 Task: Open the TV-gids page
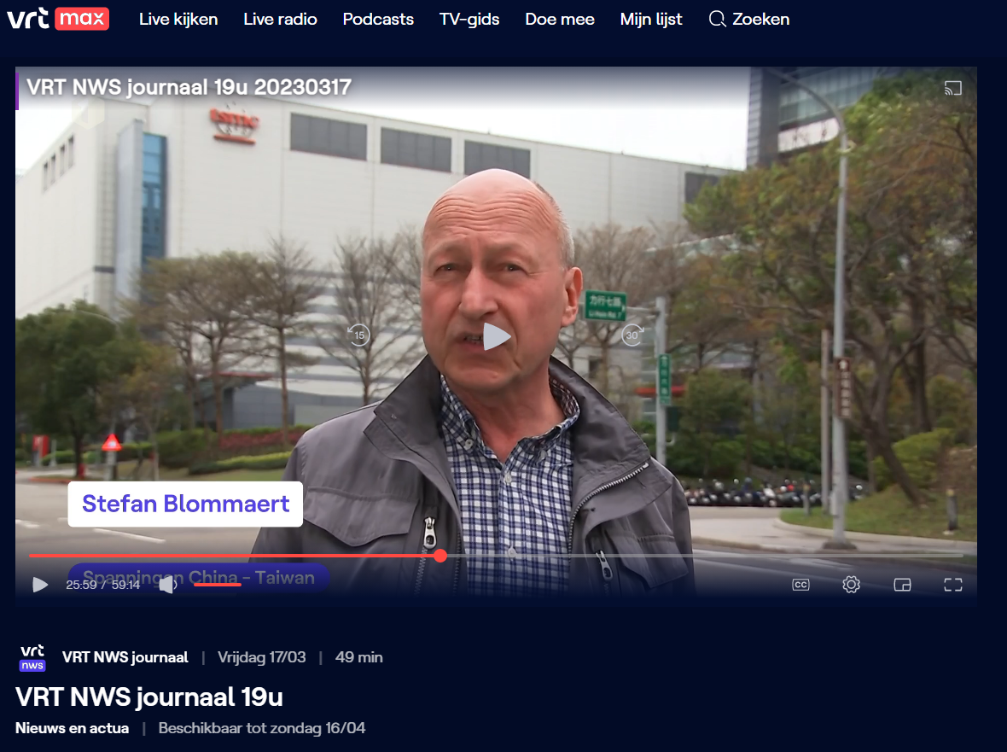point(469,19)
